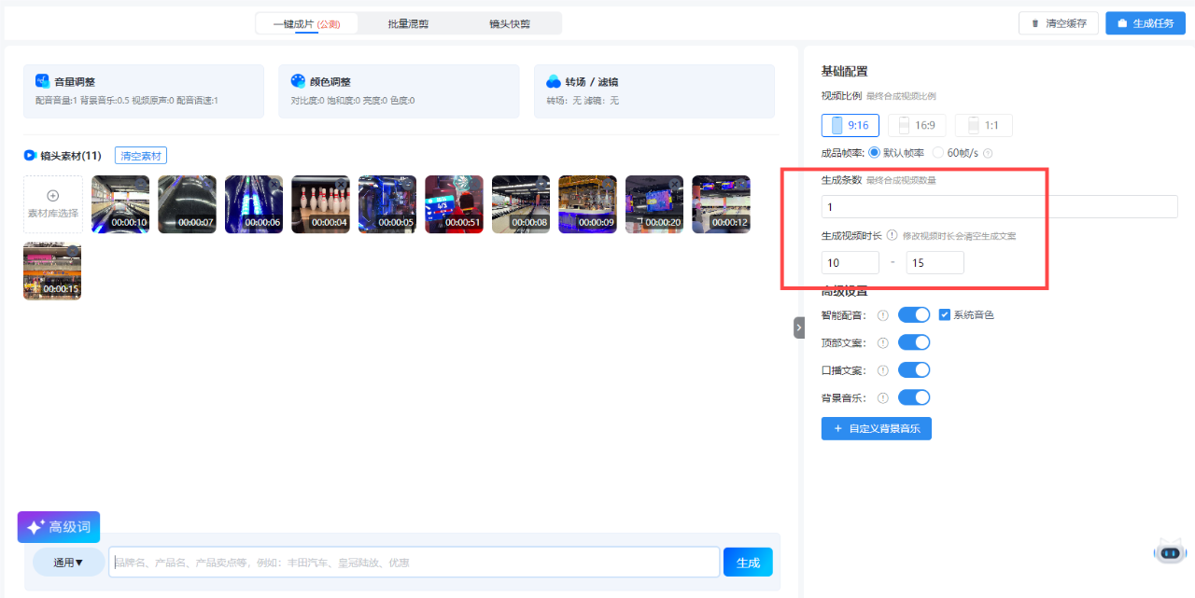The image size is (1195, 598).
Task: Select the bowling pins clip thumbnail
Action: coord(320,204)
